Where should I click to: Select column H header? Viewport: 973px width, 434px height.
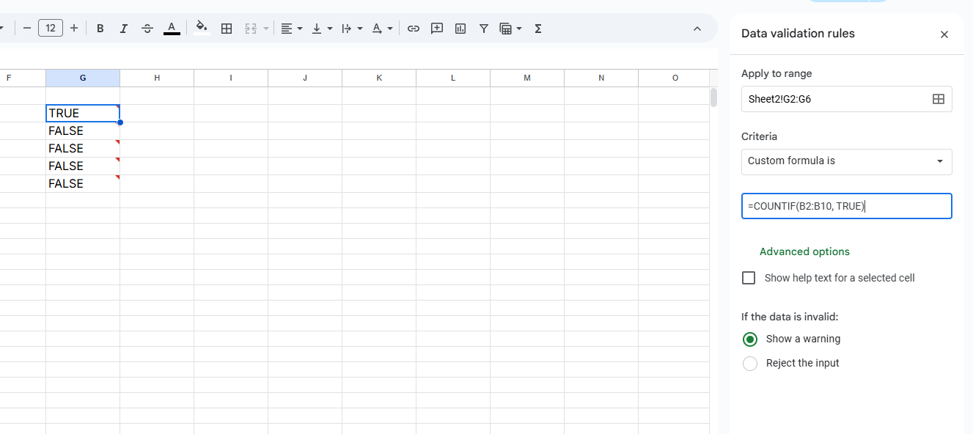157,78
